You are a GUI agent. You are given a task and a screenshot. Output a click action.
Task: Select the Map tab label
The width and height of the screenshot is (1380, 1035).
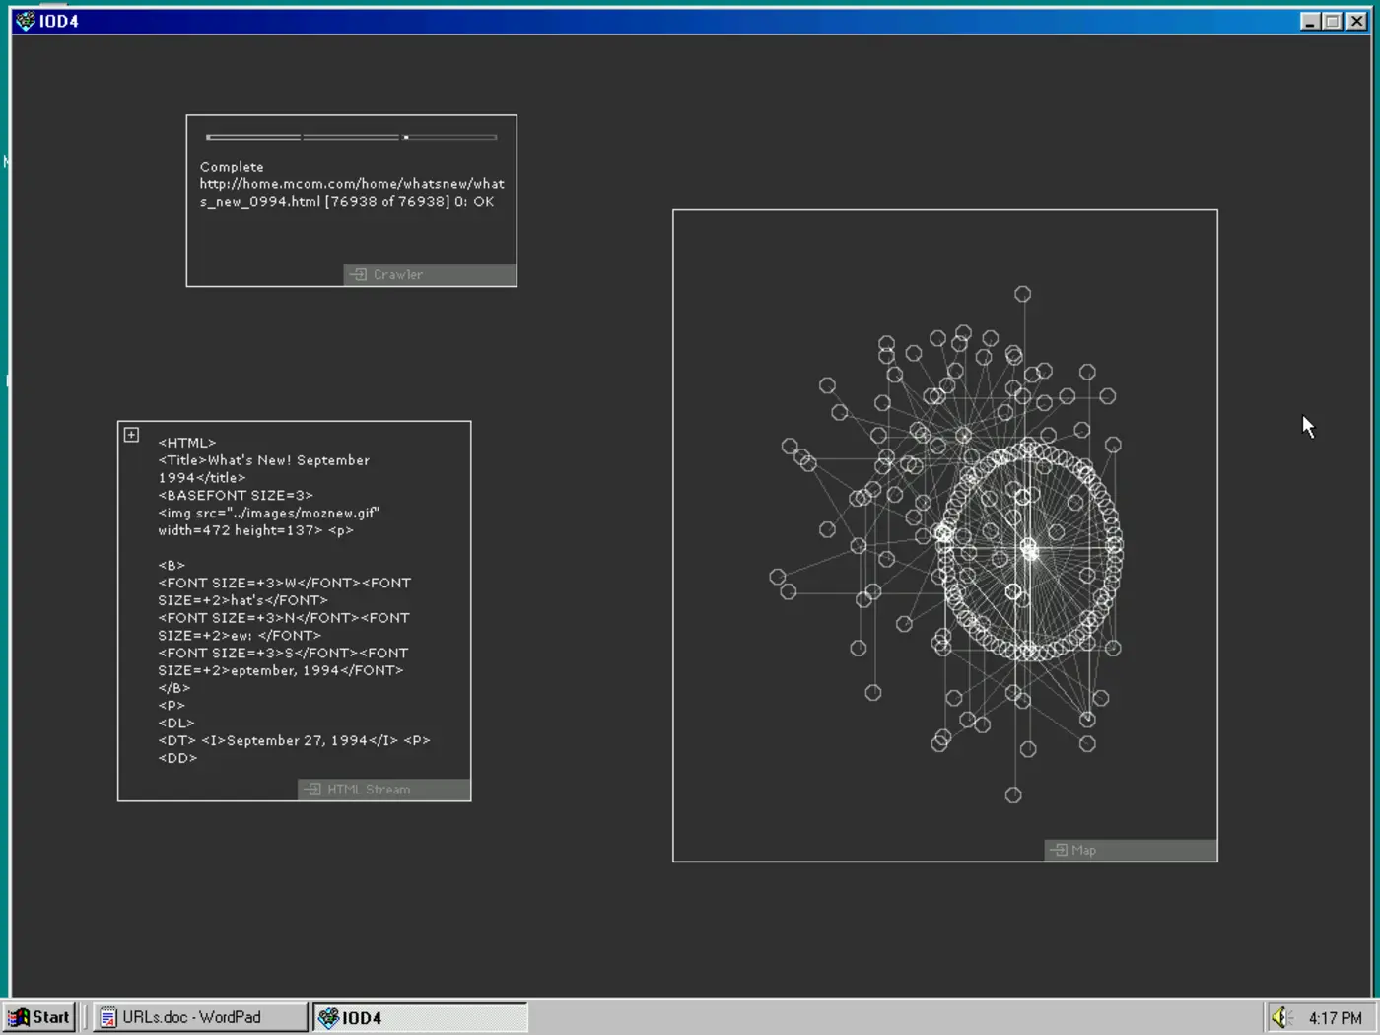(x=1085, y=850)
